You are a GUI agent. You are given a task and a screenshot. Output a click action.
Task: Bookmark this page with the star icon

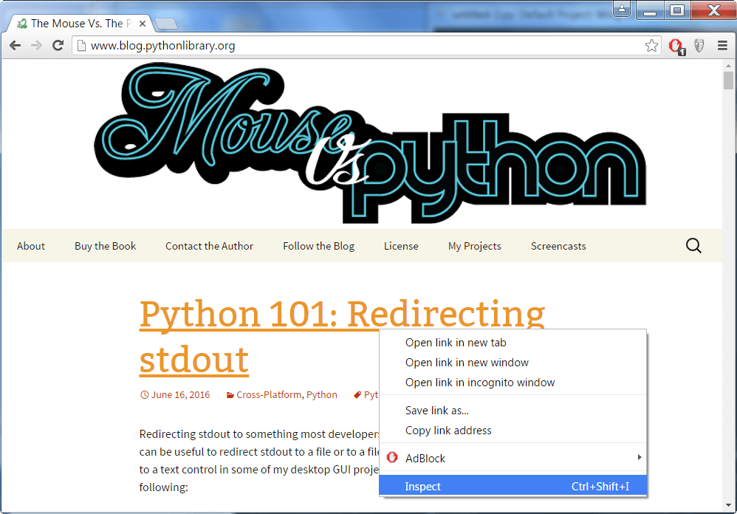tap(652, 45)
